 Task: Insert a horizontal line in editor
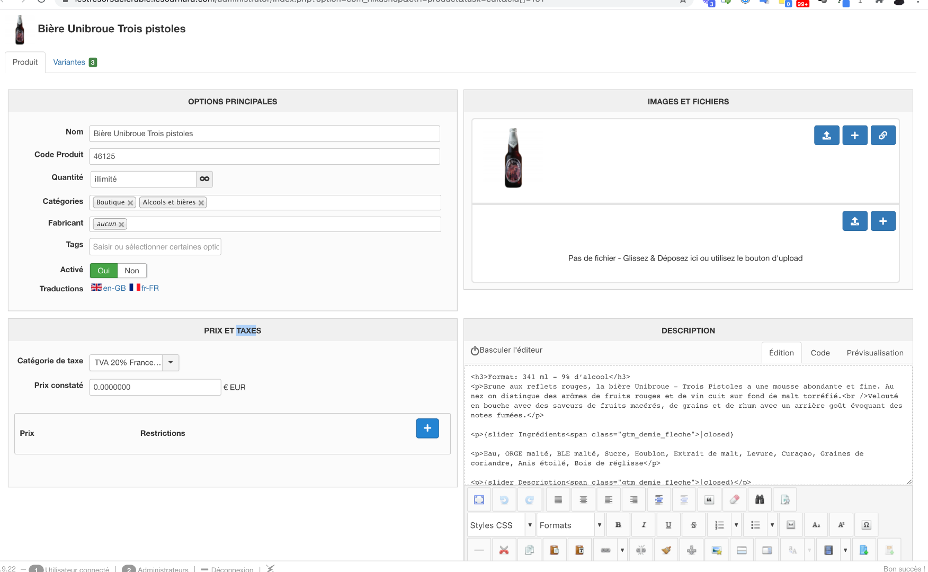click(x=479, y=550)
